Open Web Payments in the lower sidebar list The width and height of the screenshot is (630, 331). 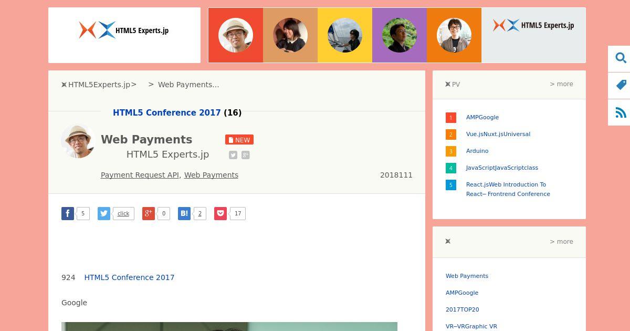pyautogui.click(x=467, y=276)
